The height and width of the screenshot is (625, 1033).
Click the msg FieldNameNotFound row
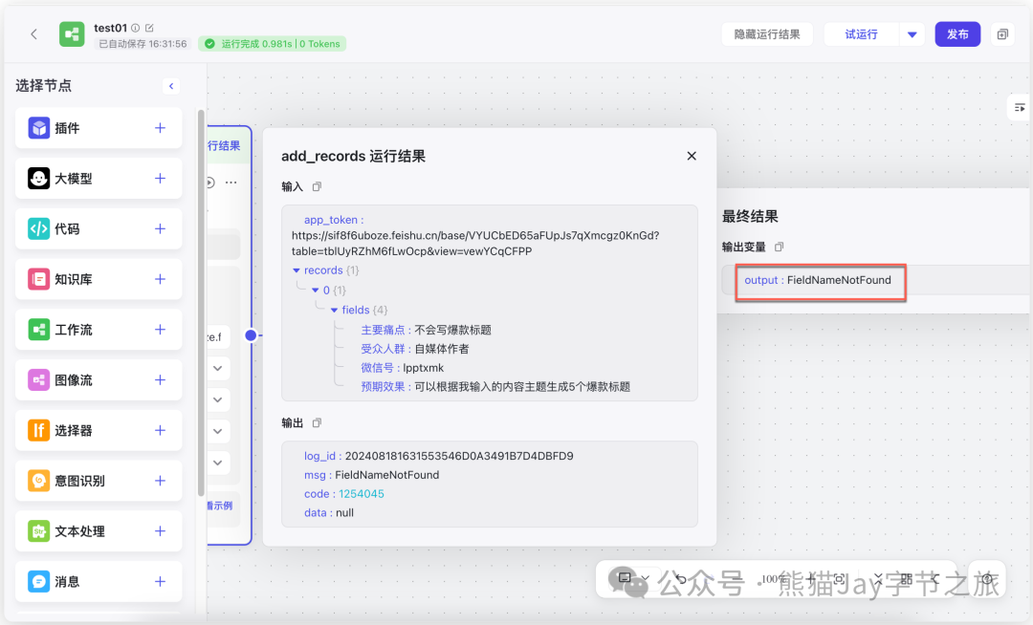tap(371, 475)
